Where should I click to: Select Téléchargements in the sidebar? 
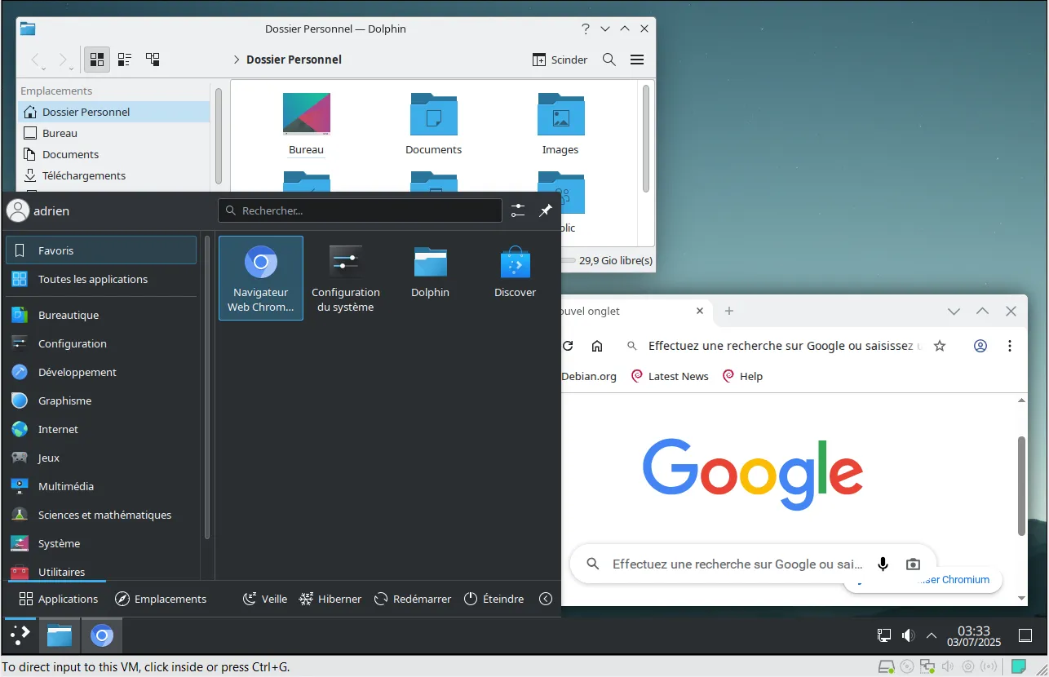tap(114, 175)
